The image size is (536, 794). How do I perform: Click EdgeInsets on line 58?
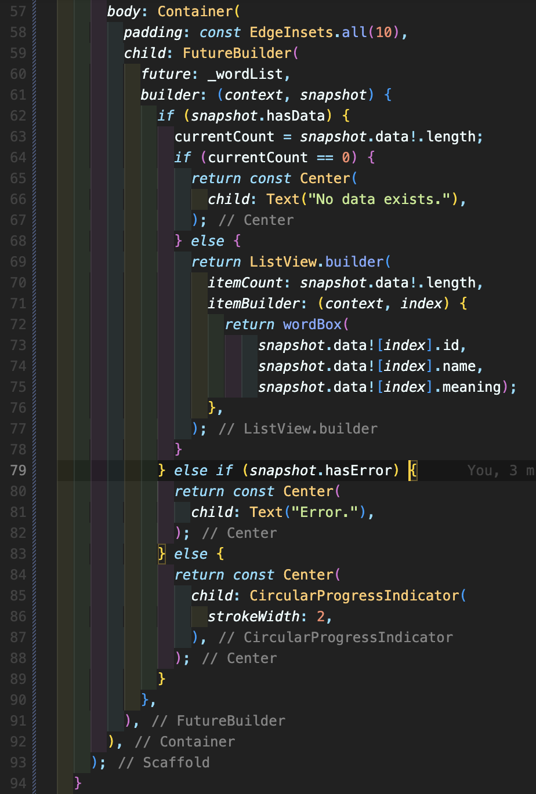click(x=291, y=32)
